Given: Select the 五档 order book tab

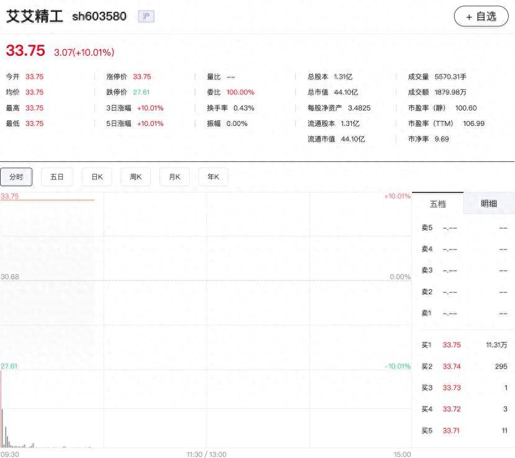Looking at the screenshot, I should point(437,204).
